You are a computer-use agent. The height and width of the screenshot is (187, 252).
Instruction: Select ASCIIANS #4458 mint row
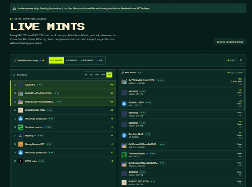tap(182, 93)
